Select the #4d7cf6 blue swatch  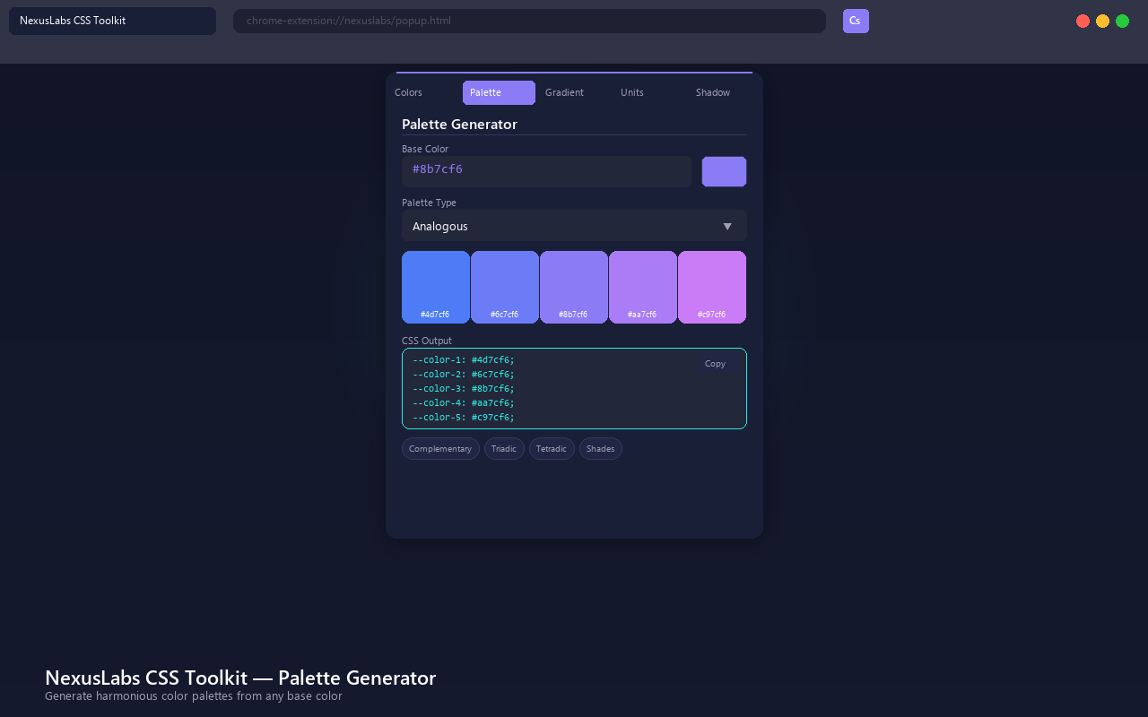(x=436, y=287)
